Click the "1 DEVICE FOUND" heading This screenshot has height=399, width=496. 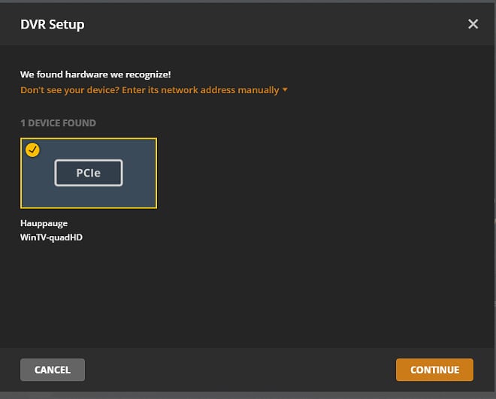tap(58, 122)
